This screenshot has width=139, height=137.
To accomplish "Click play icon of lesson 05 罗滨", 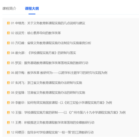I will click(x=9, y=63).
